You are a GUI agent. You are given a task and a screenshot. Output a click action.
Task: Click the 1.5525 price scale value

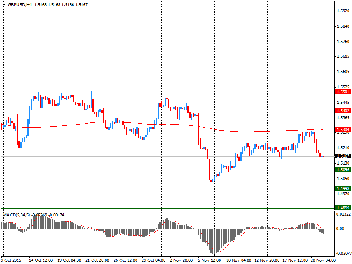click(344, 87)
